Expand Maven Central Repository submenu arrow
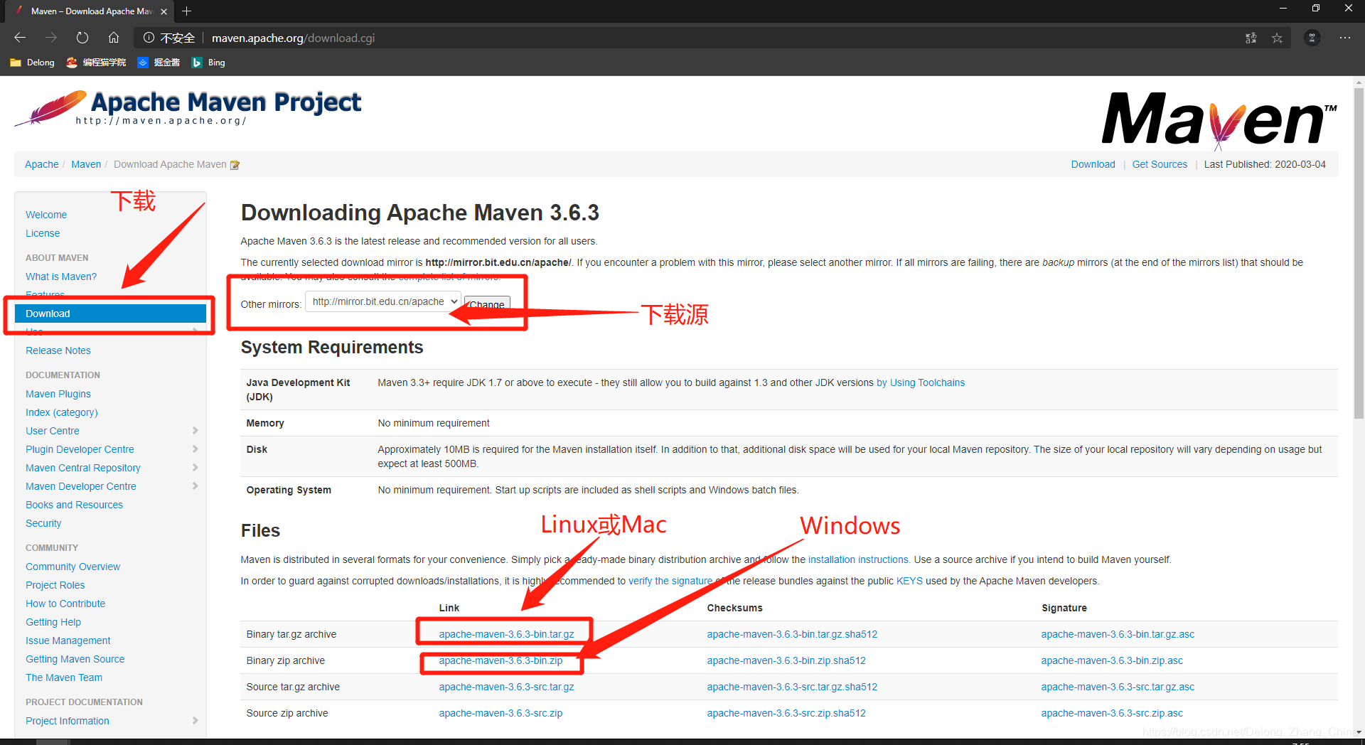The height and width of the screenshot is (745, 1365). click(x=195, y=468)
